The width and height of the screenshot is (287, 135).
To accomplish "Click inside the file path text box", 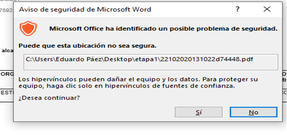I will pyautogui.click(x=150, y=62).
